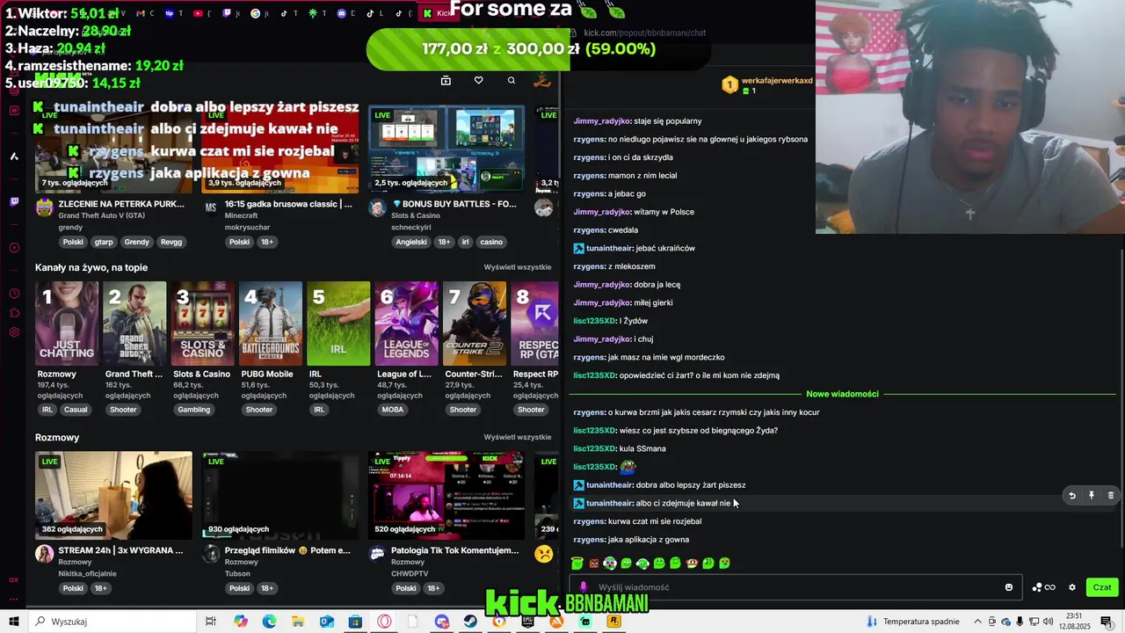
Task: Open Nikitka_oficjalnie channel link
Action: pyautogui.click(x=87, y=573)
